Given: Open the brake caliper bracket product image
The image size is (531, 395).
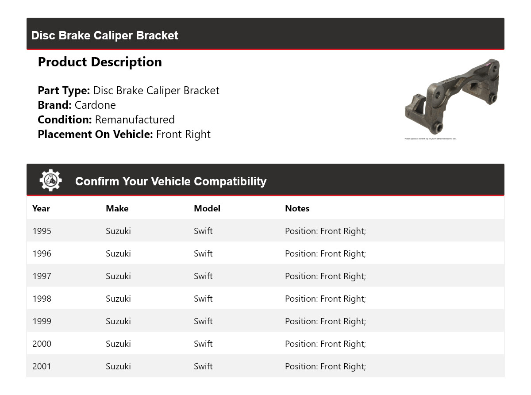Looking at the screenshot, I should [451, 96].
